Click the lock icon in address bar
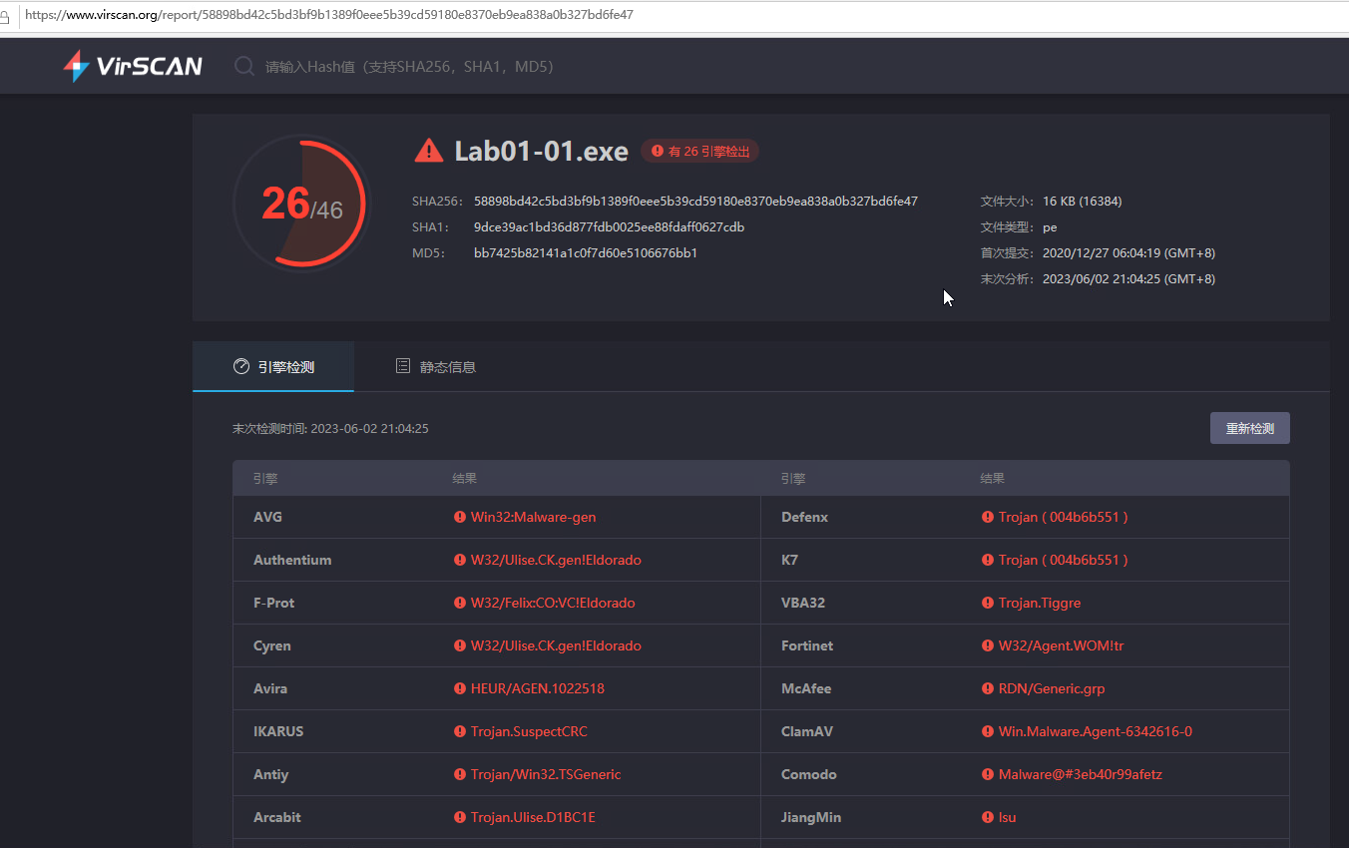Viewport: 1349px width, 848px height. 5,16
